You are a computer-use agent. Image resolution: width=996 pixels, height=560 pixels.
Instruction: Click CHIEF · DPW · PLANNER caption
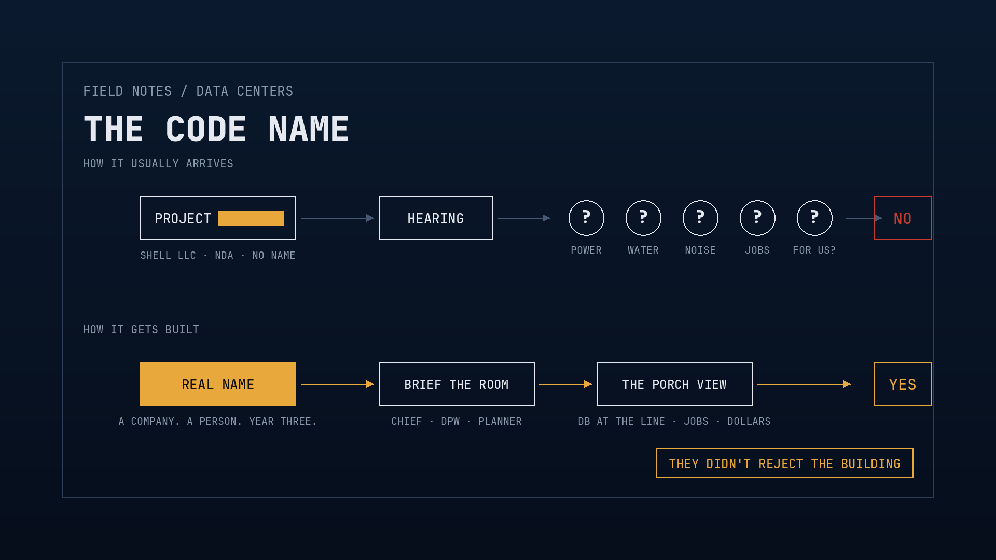(x=457, y=422)
